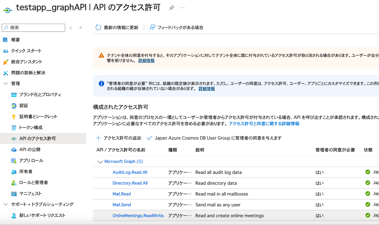
Task: Click the 問題の診断と解決 wrench icon
Action: 6,73
